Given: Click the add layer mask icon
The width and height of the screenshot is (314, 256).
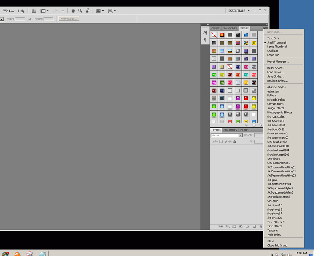Looking at the screenshot, I should point(234,227).
